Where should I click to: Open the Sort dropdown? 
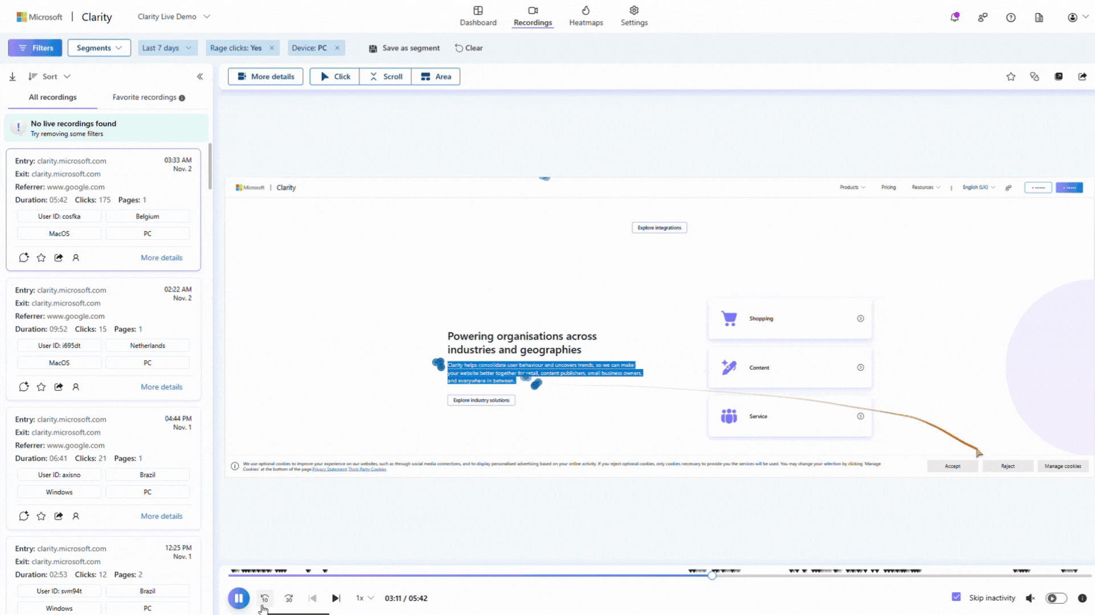50,76
